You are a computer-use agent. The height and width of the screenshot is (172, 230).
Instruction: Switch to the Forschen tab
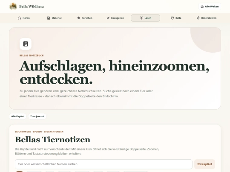tap(85, 18)
